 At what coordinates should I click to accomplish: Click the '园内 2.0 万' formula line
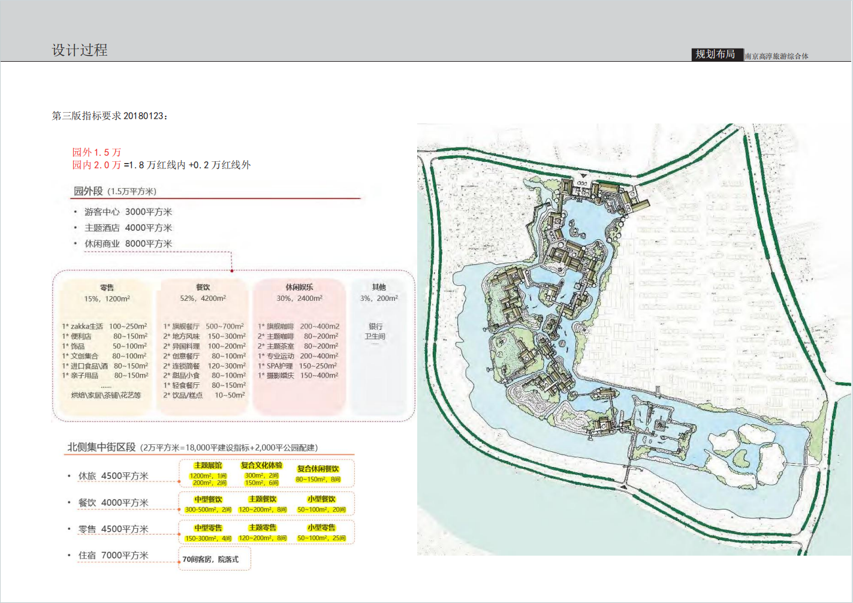[161, 165]
